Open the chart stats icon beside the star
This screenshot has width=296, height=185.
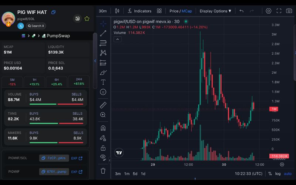tap(77, 18)
